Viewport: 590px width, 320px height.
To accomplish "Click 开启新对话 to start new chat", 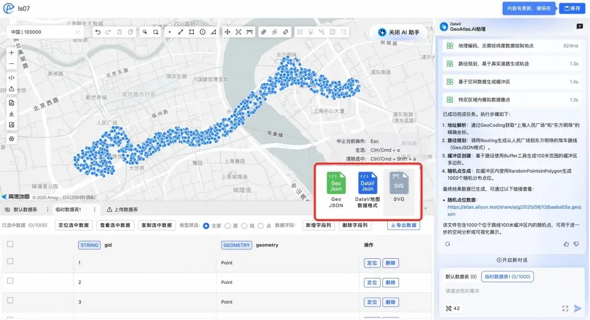I will tap(512, 260).
